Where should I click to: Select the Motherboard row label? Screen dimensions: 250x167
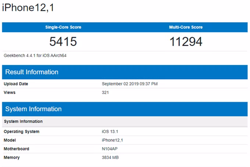click(x=16, y=149)
